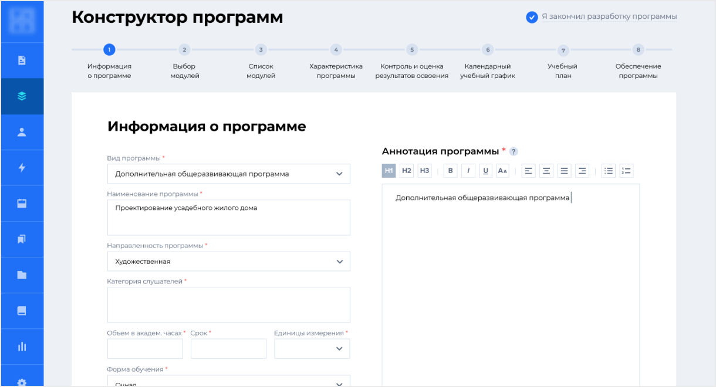Open the bar chart statistics sidebar icon
The height and width of the screenshot is (387, 716).
click(x=22, y=347)
